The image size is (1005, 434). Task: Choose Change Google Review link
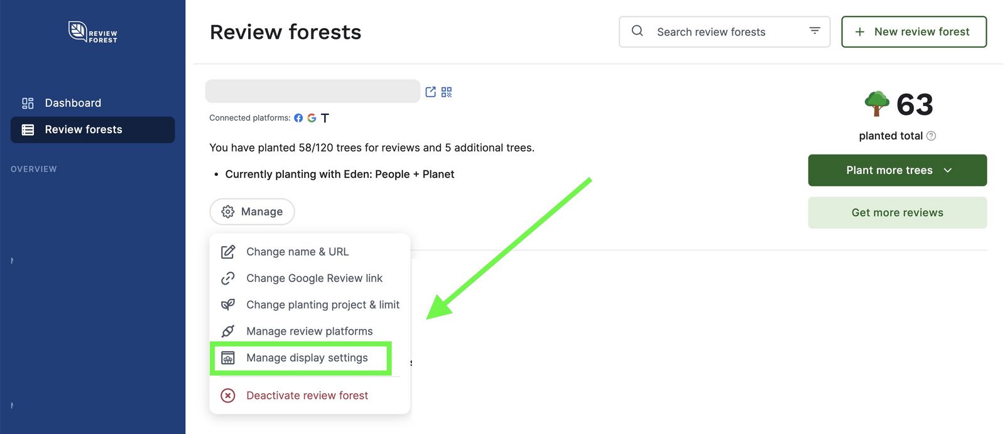[x=314, y=278]
